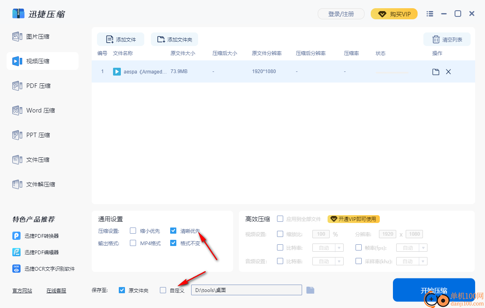
Task: Toggle 格式不变 checkbox
Action: click(173, 243)
